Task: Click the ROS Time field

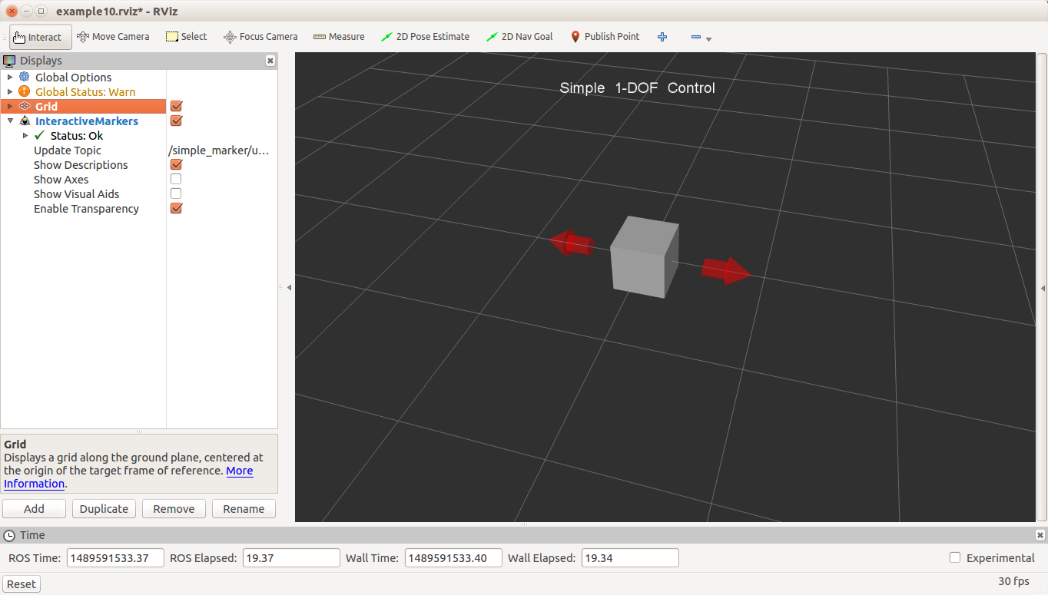Action: (x=115, y=557)
